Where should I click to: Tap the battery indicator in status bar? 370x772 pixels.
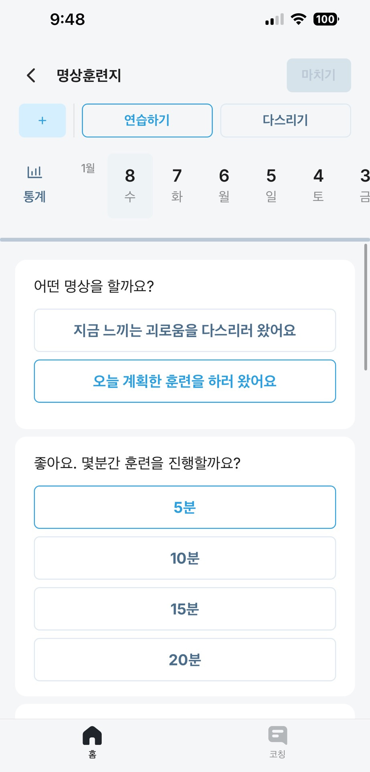326,19
